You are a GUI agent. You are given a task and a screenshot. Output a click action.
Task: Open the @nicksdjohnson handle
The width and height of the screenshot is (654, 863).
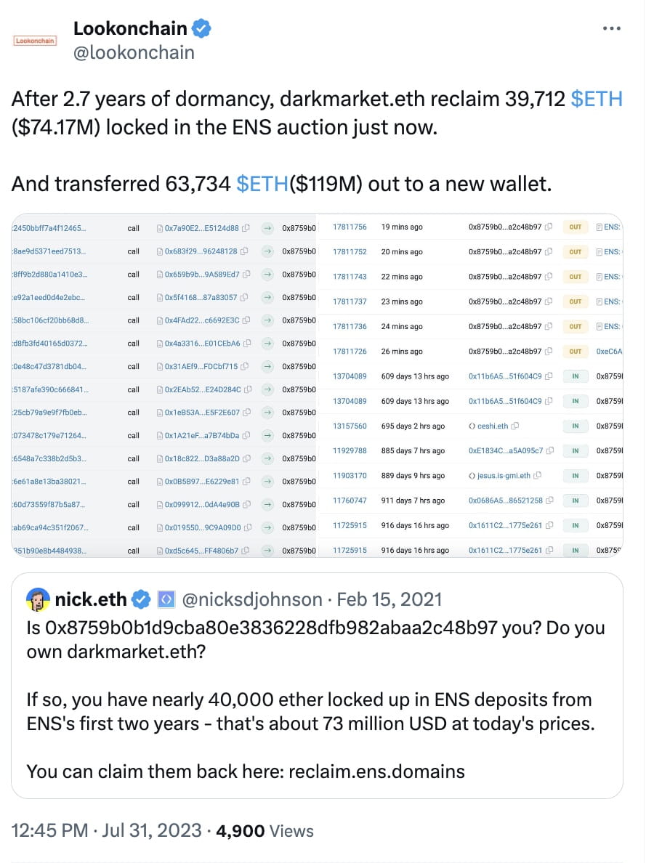coord(252,599)
